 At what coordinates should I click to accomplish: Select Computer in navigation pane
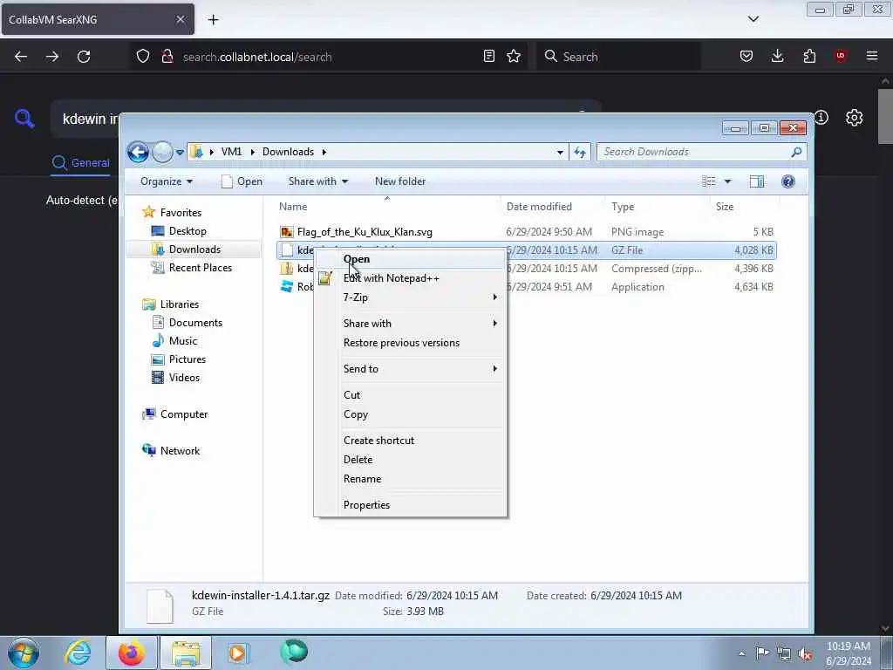coord(183,414)
